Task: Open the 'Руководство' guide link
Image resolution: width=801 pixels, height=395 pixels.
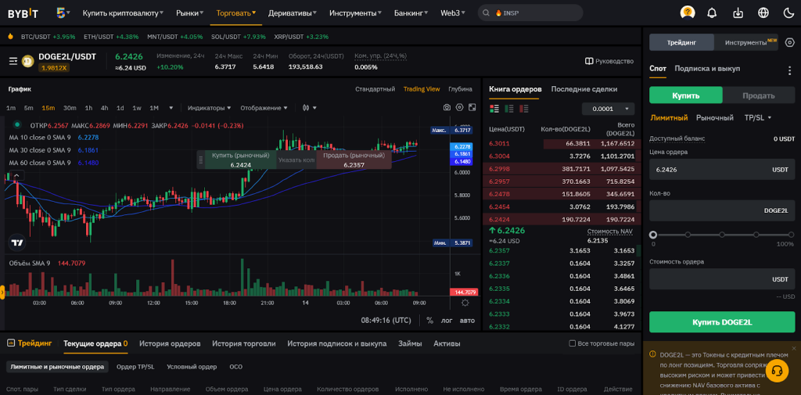Action: 609,61
